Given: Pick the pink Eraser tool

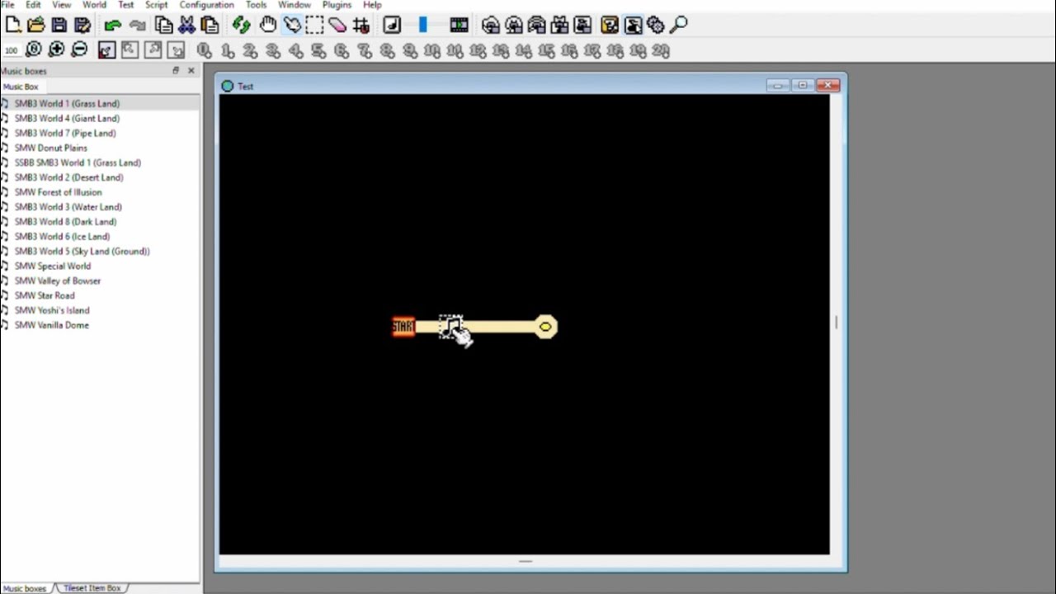Looking at the screenshot, I should tap(337, 25).
